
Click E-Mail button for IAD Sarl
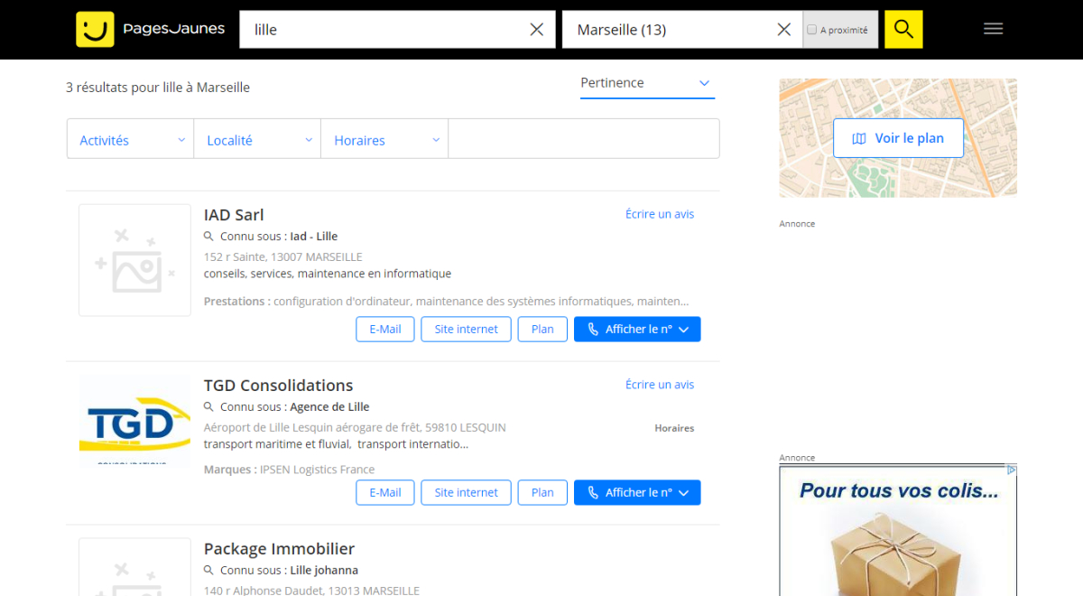[x=385, y=329]
